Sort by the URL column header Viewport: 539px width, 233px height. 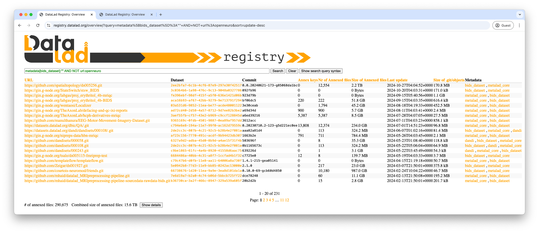click(29, 80)
